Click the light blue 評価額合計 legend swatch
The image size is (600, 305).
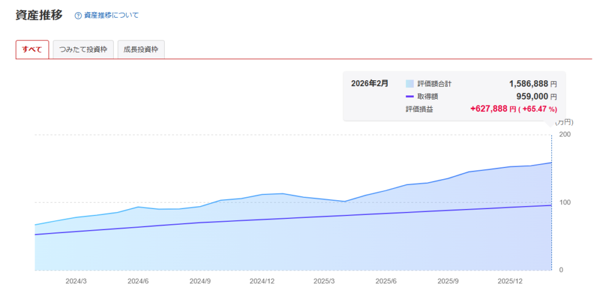pos(410,84)
